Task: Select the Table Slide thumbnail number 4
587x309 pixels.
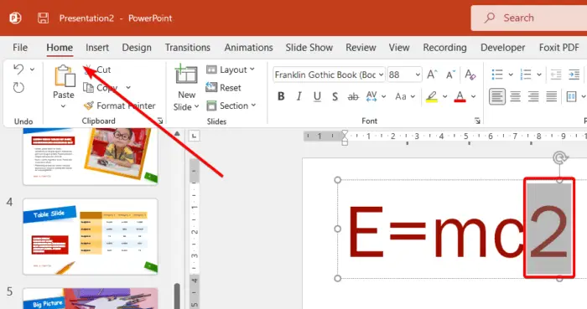Action: click(x=91, y=236)
